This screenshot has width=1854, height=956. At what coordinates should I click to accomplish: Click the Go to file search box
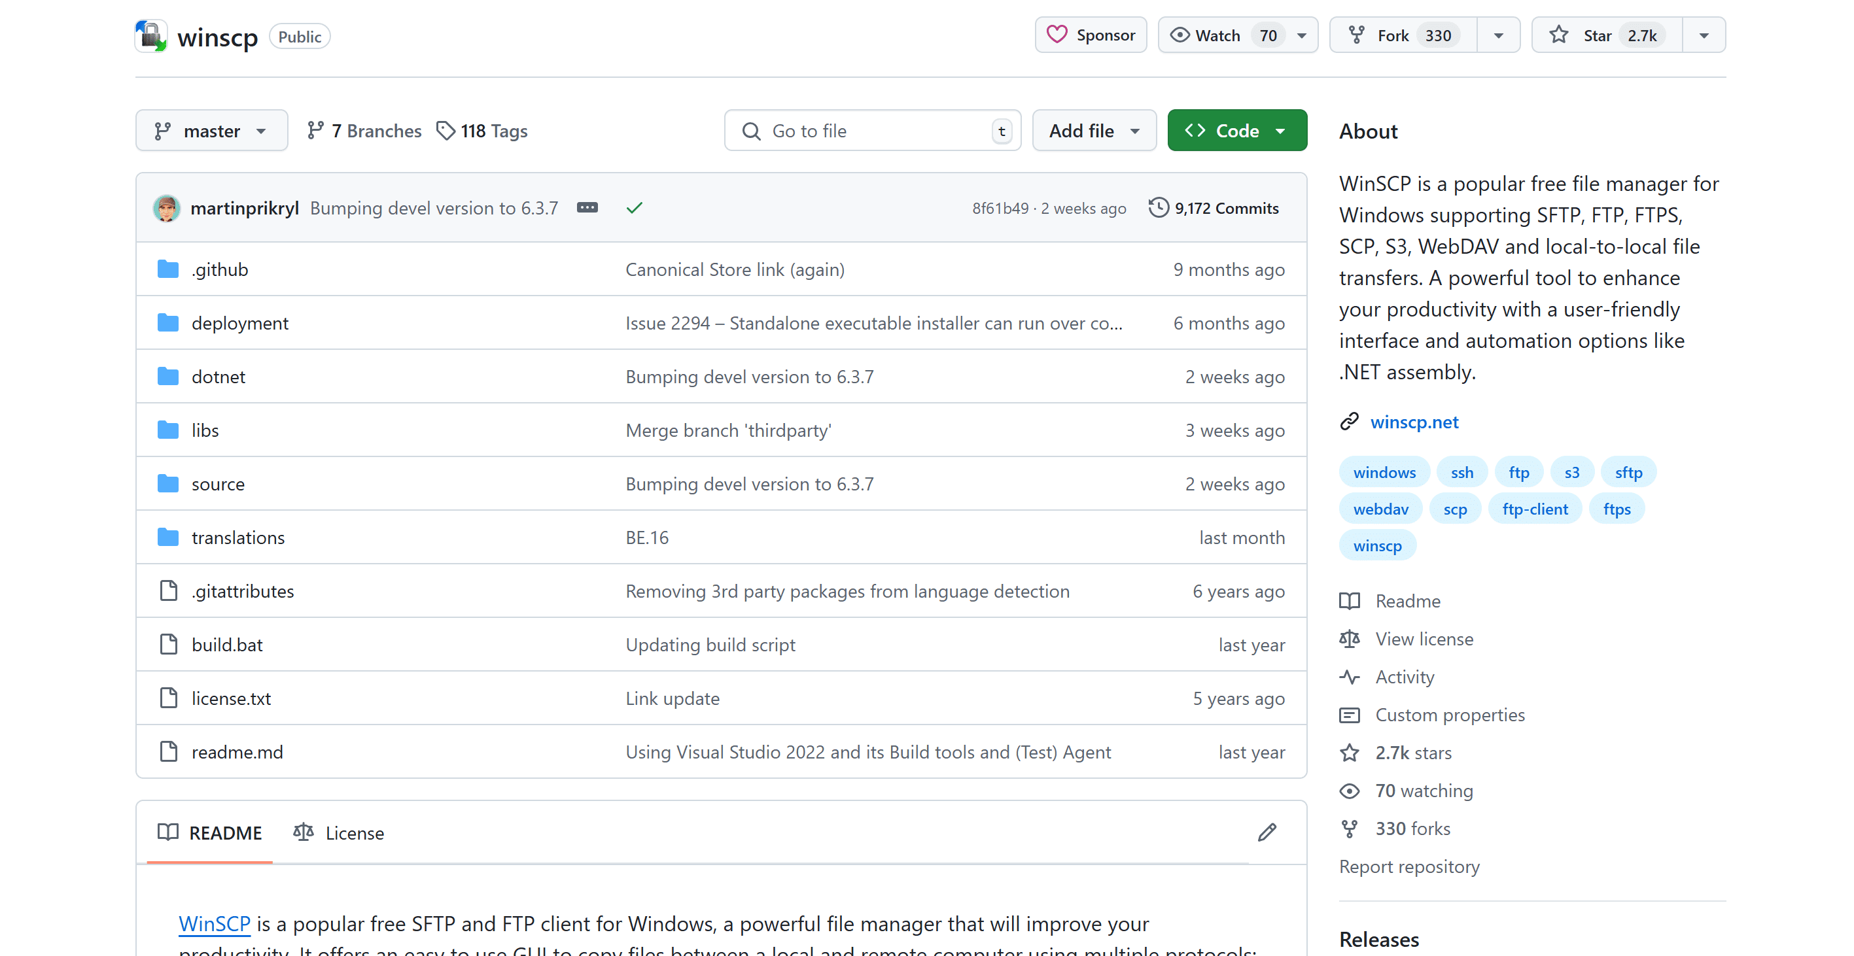tap(871, 130)
